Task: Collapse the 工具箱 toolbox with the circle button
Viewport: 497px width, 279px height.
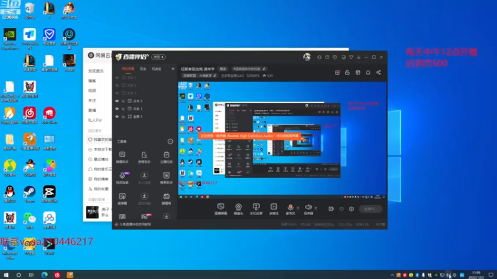Action: (x=170, y=141)
